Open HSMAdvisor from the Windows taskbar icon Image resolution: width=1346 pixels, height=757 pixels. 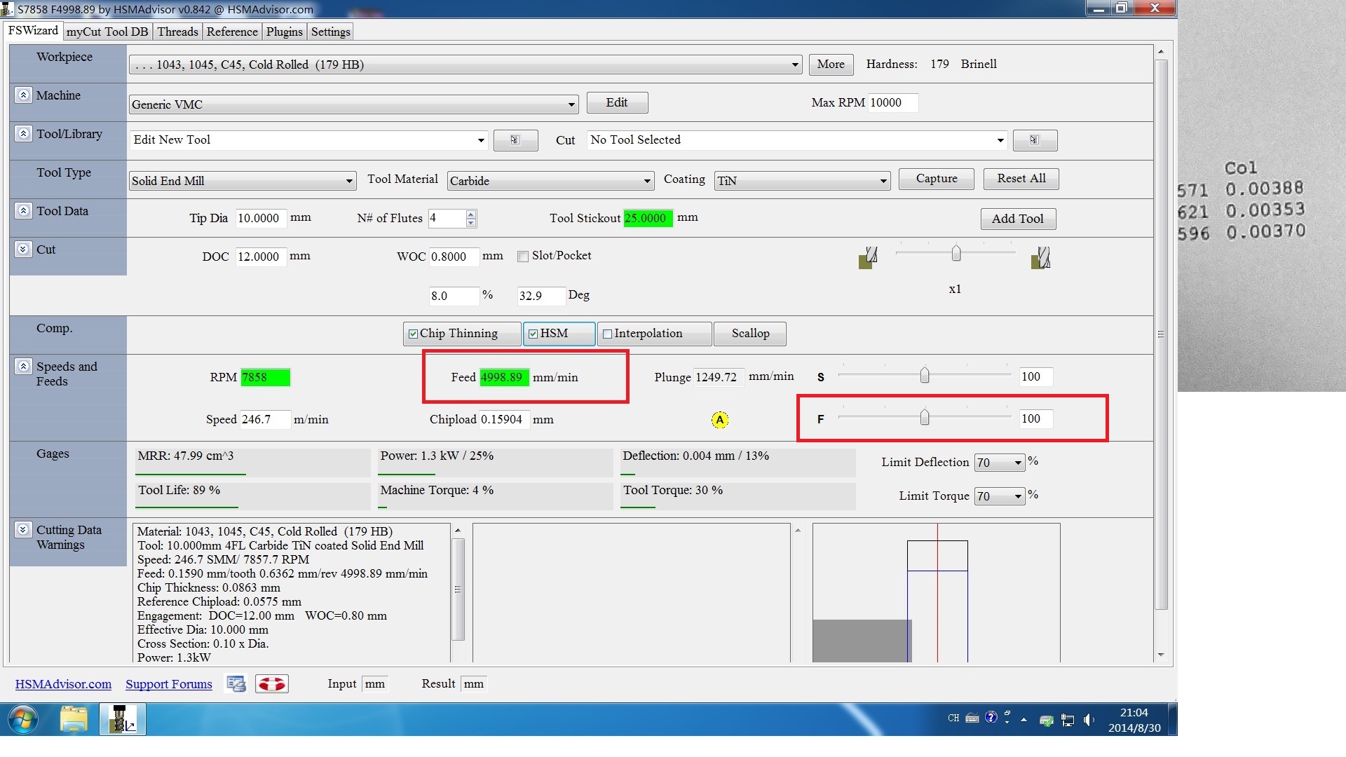(123, 720)
